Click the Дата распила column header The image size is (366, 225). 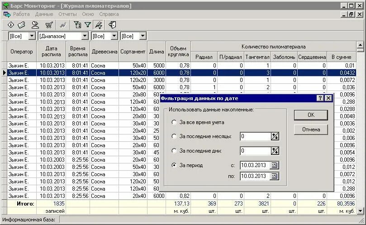point(52,52)
